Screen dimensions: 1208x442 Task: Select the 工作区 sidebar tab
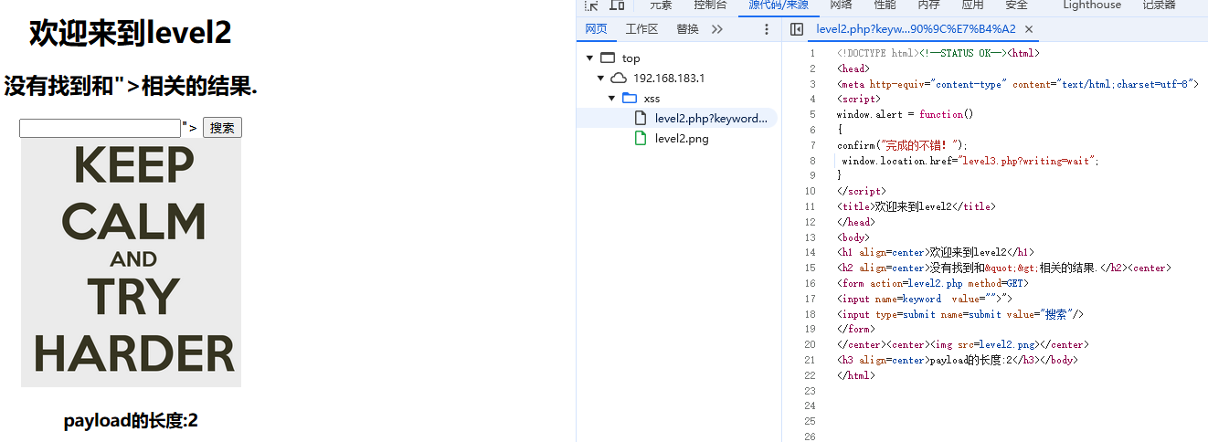coord(641,29)
